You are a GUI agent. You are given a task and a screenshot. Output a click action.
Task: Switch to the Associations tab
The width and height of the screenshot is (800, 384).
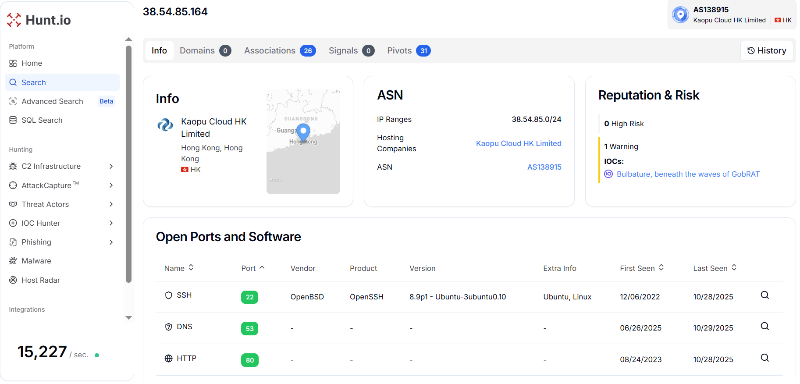pyautogui.click(x=279, y=51)
